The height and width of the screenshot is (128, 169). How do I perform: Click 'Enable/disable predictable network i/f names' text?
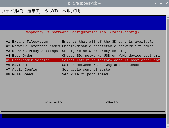coord(108,46)
